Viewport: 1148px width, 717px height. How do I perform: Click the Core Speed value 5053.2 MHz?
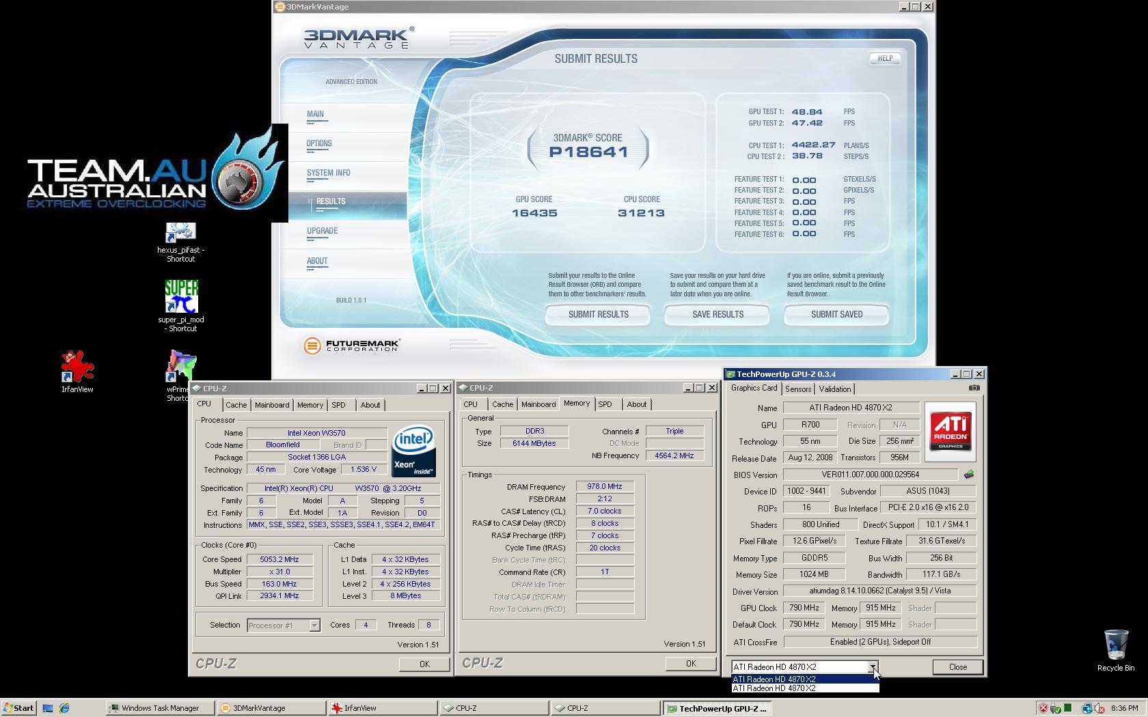point(279,559)
